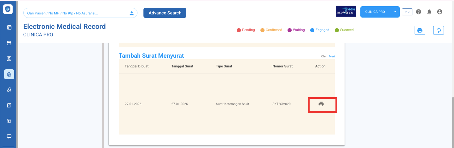The image size is (454, 148).
Task: Click the Meri author link
Action: pyautogui.click(x=332, y=56)
